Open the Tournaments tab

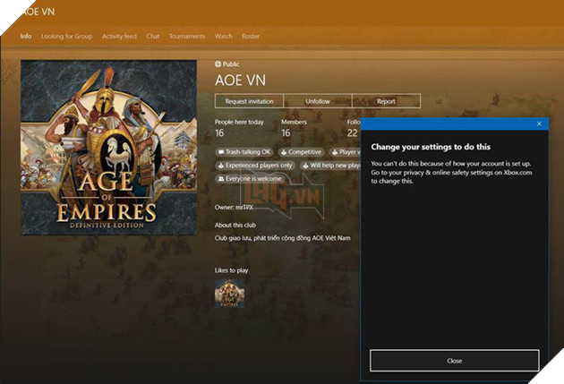click(x=187, y=37)
